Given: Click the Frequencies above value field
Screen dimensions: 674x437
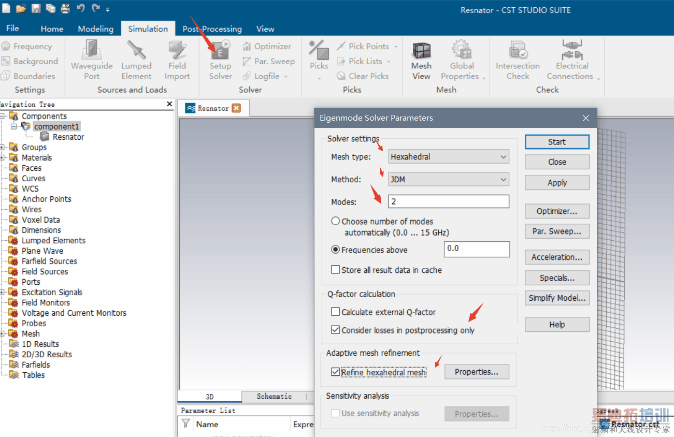Looking at the screenshot, I should click(x=477, y=249).
